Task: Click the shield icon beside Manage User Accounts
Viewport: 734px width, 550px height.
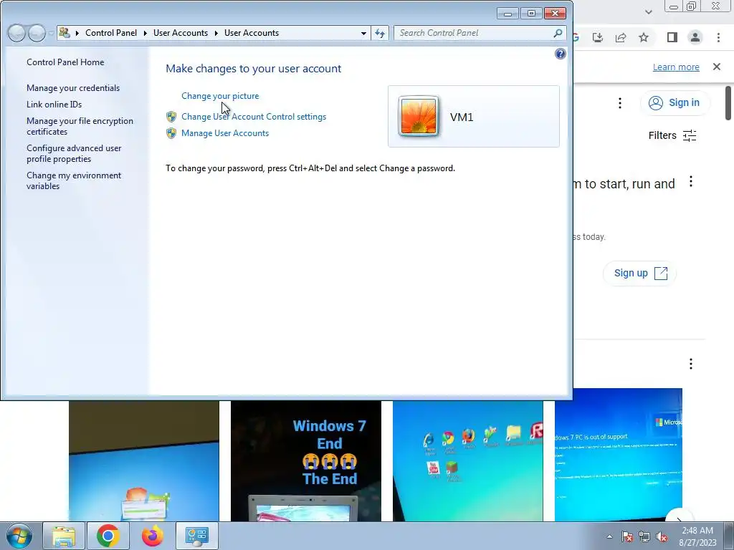Action: click(x=171, y=133)
